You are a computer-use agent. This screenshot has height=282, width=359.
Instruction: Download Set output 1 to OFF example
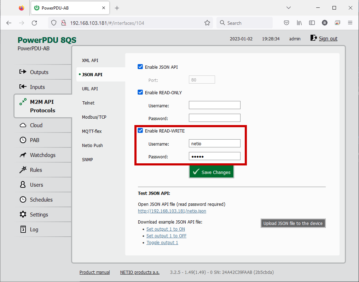click(x=166, y=236)
